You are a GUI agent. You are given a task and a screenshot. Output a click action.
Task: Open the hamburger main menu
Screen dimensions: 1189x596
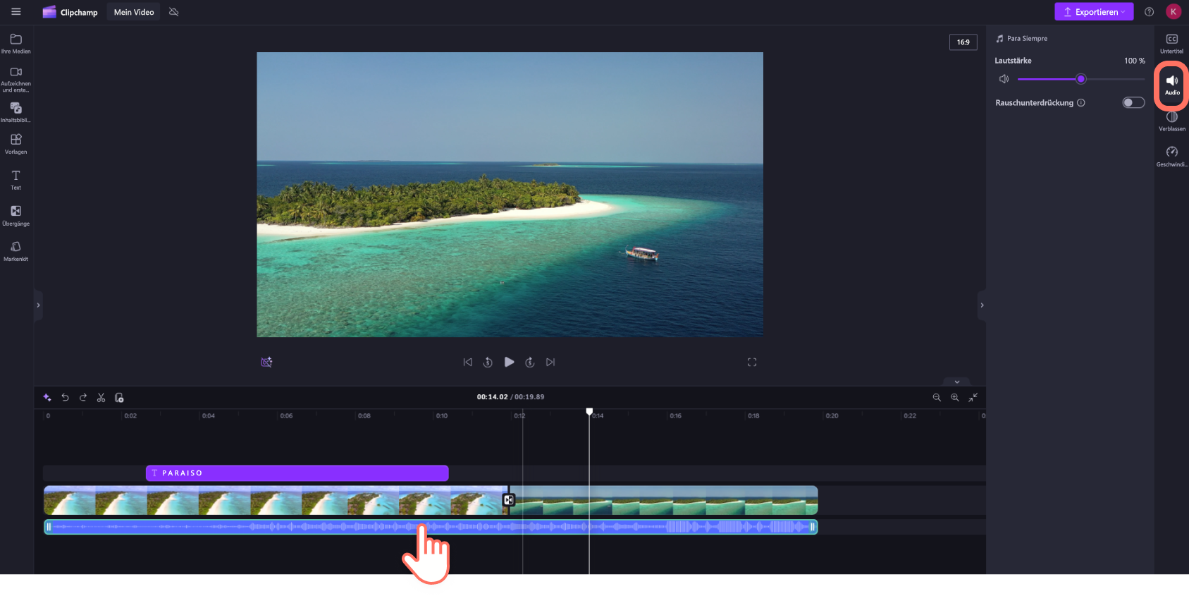[16, 12]
